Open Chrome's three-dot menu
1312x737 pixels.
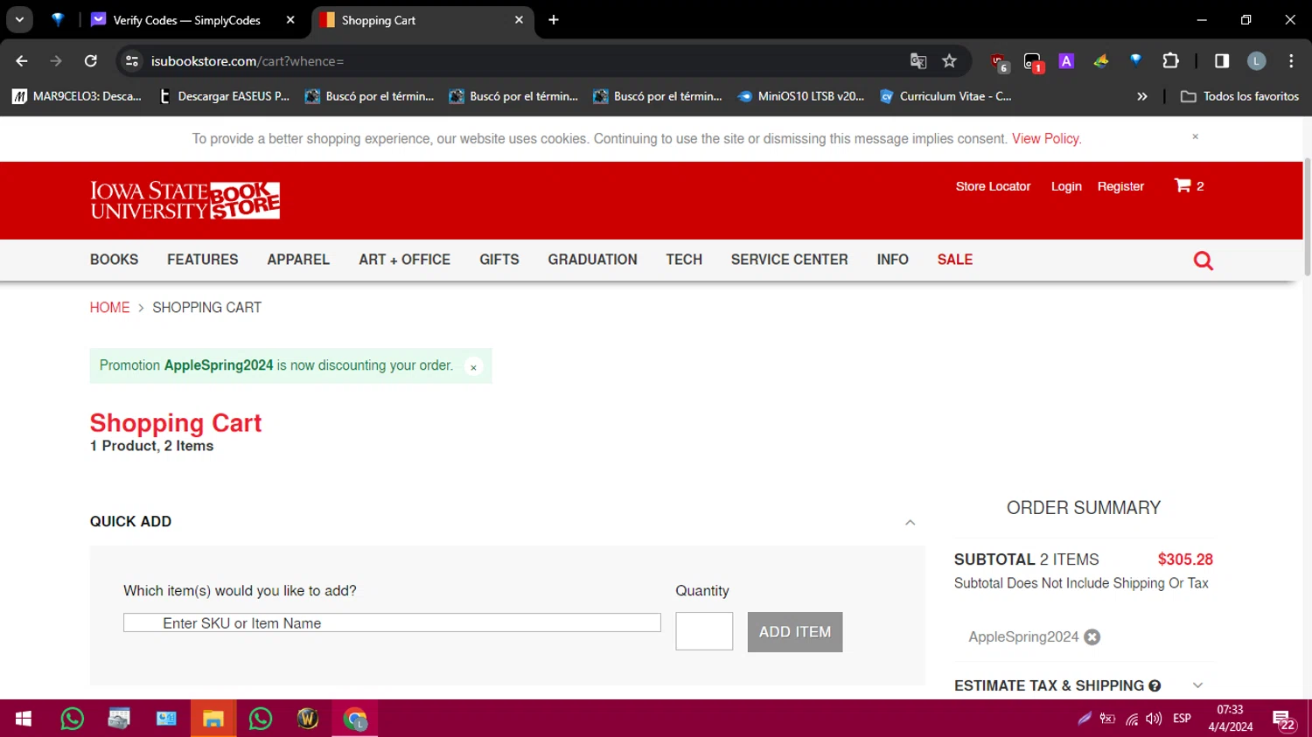(1291, 61)
